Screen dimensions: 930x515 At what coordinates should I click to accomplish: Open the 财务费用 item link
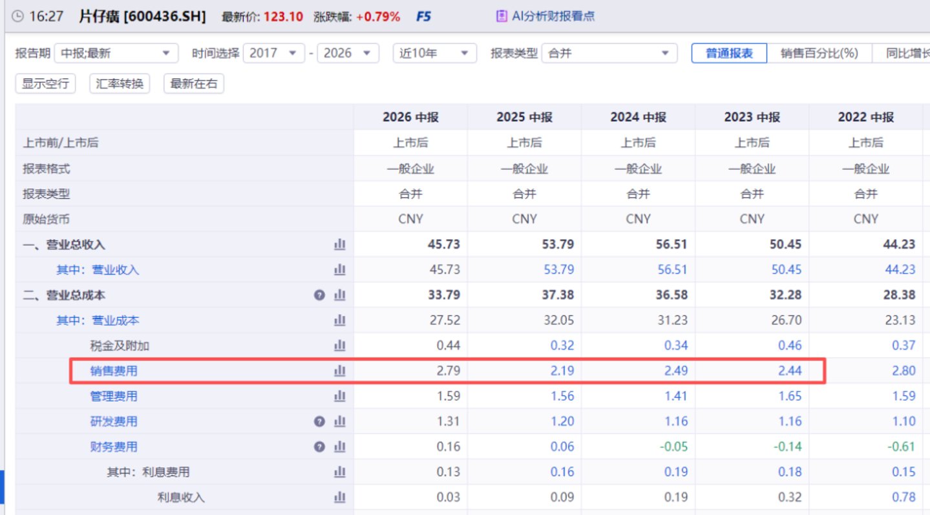pos(114,447)
